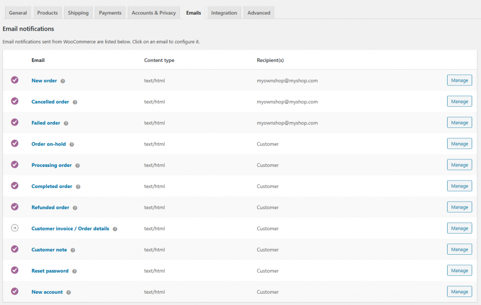
Task: Open the Completed order email link
Action: click(x=52, y=187)
